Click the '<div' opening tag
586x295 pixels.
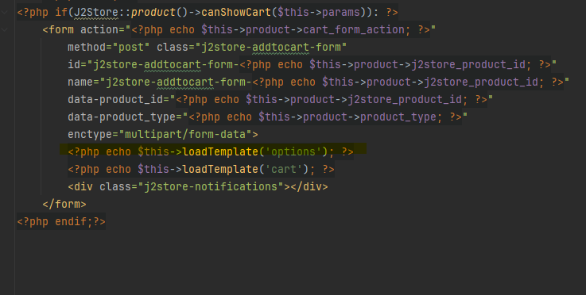(x=80, y=186)
